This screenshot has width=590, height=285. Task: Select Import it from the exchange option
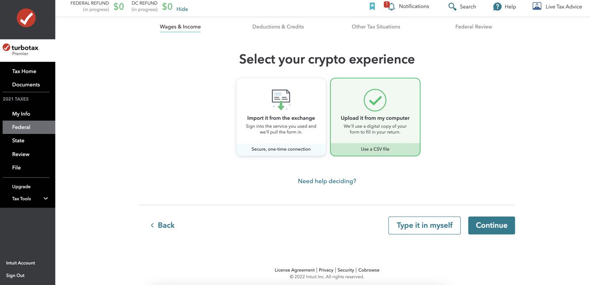tap(281, 117)
